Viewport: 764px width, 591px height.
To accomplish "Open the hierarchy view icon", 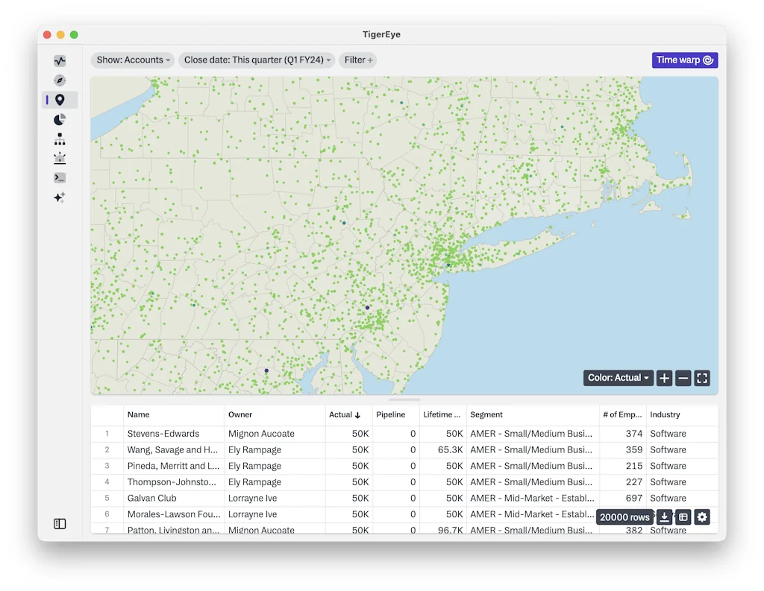I will click(x=60, y=139).
